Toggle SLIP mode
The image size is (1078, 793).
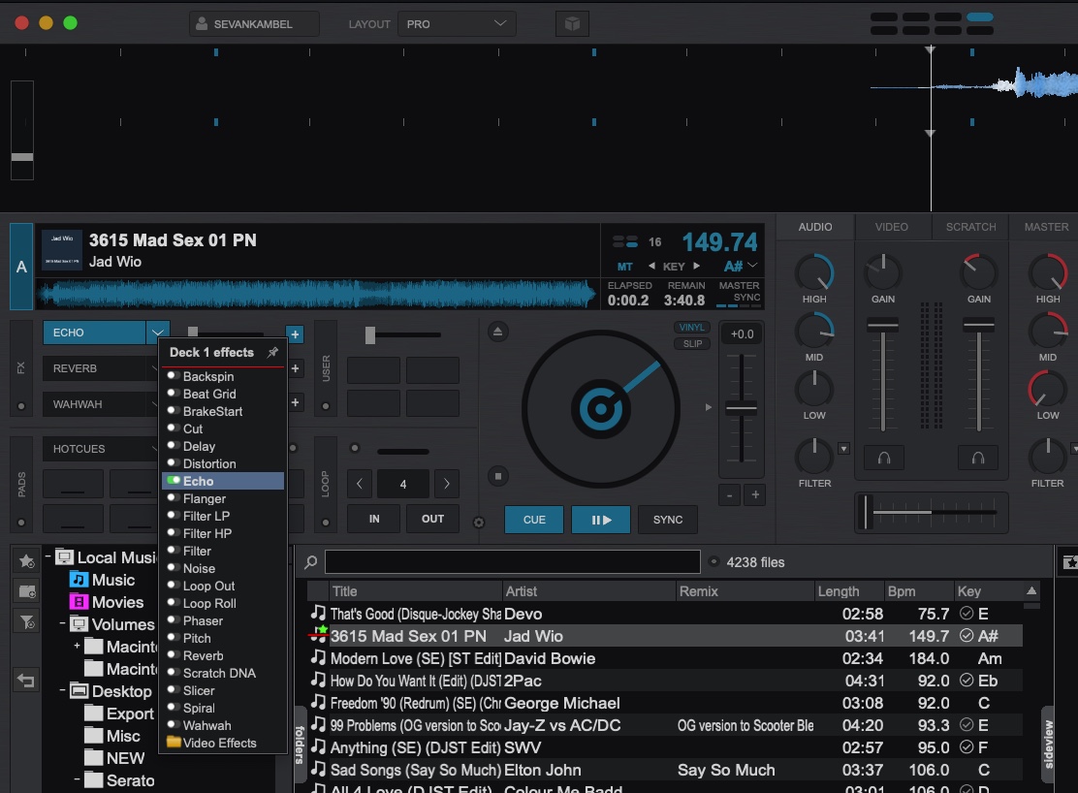pyautogui.click(x=692, y=344)
